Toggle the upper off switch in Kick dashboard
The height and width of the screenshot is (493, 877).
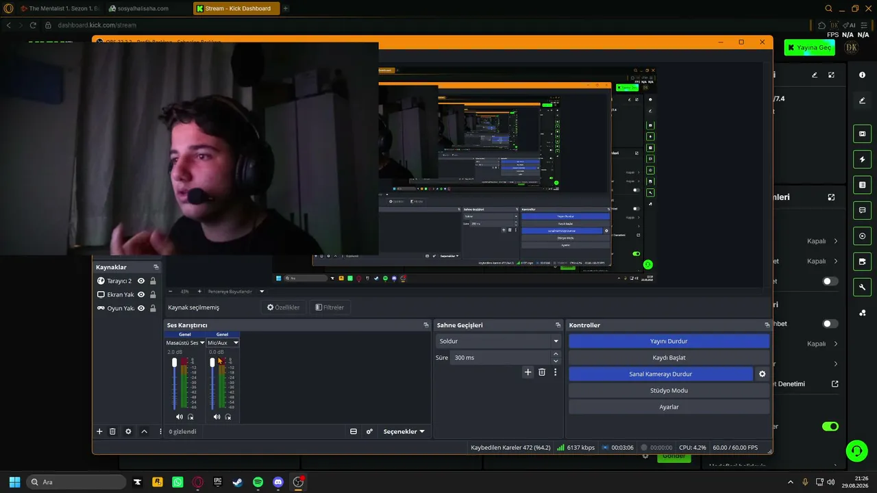(x=830, y=281)
